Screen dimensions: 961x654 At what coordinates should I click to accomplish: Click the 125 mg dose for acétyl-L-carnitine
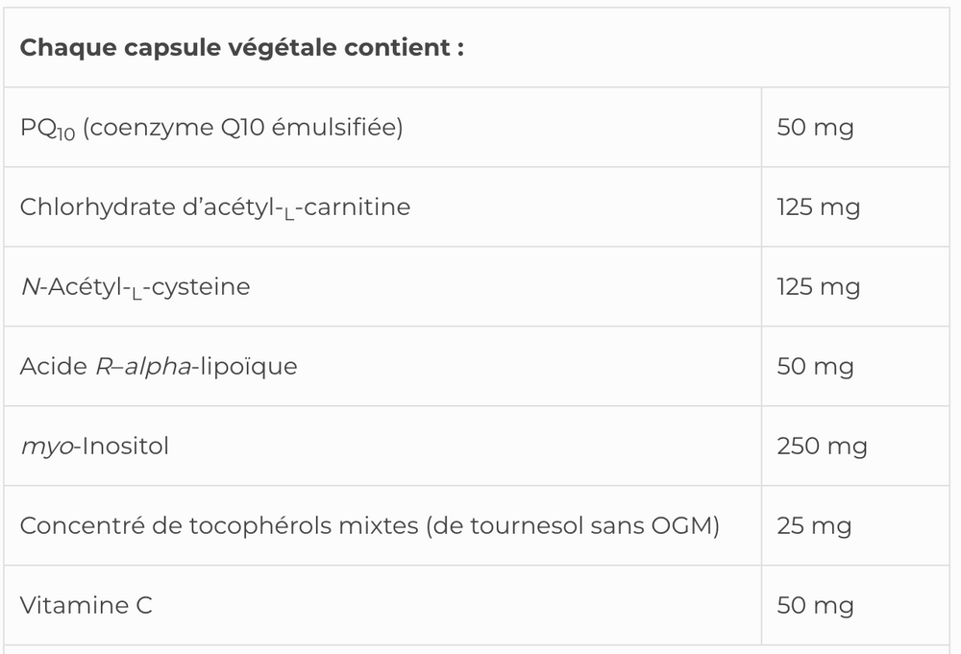(818, 206)
